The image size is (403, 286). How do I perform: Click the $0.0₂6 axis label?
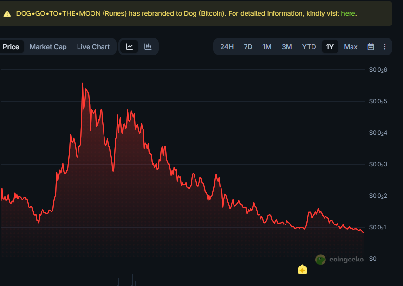point(378,70)
